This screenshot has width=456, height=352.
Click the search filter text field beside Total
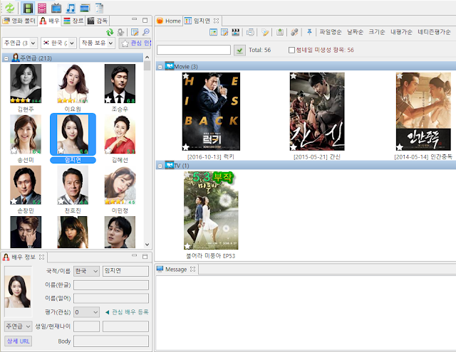194,50
